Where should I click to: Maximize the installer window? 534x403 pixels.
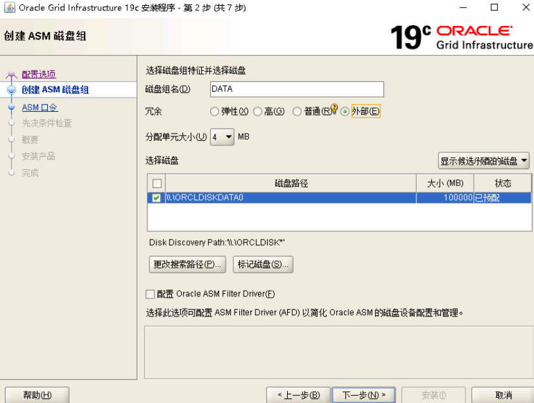click(494, 8)
